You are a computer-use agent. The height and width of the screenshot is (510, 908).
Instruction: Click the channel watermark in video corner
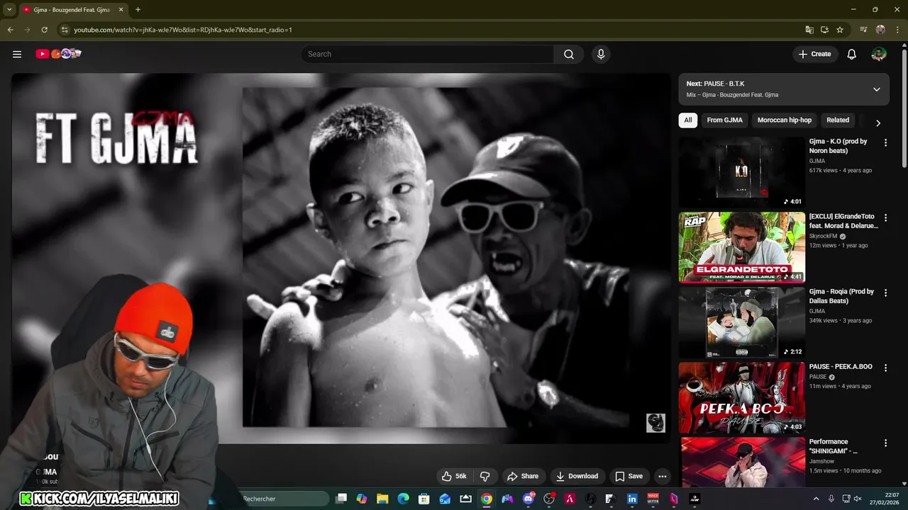655,423
